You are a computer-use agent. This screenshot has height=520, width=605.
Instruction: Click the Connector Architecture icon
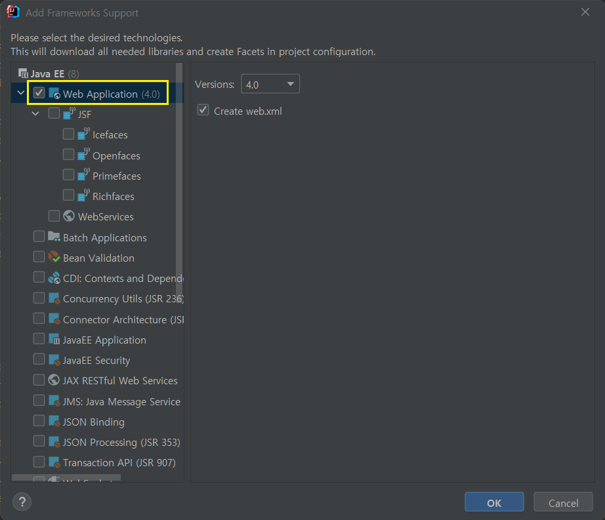click(x=54, y=319)
